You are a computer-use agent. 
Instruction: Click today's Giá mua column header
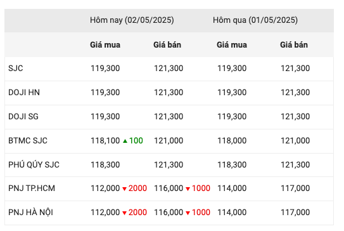pos(105,44)
